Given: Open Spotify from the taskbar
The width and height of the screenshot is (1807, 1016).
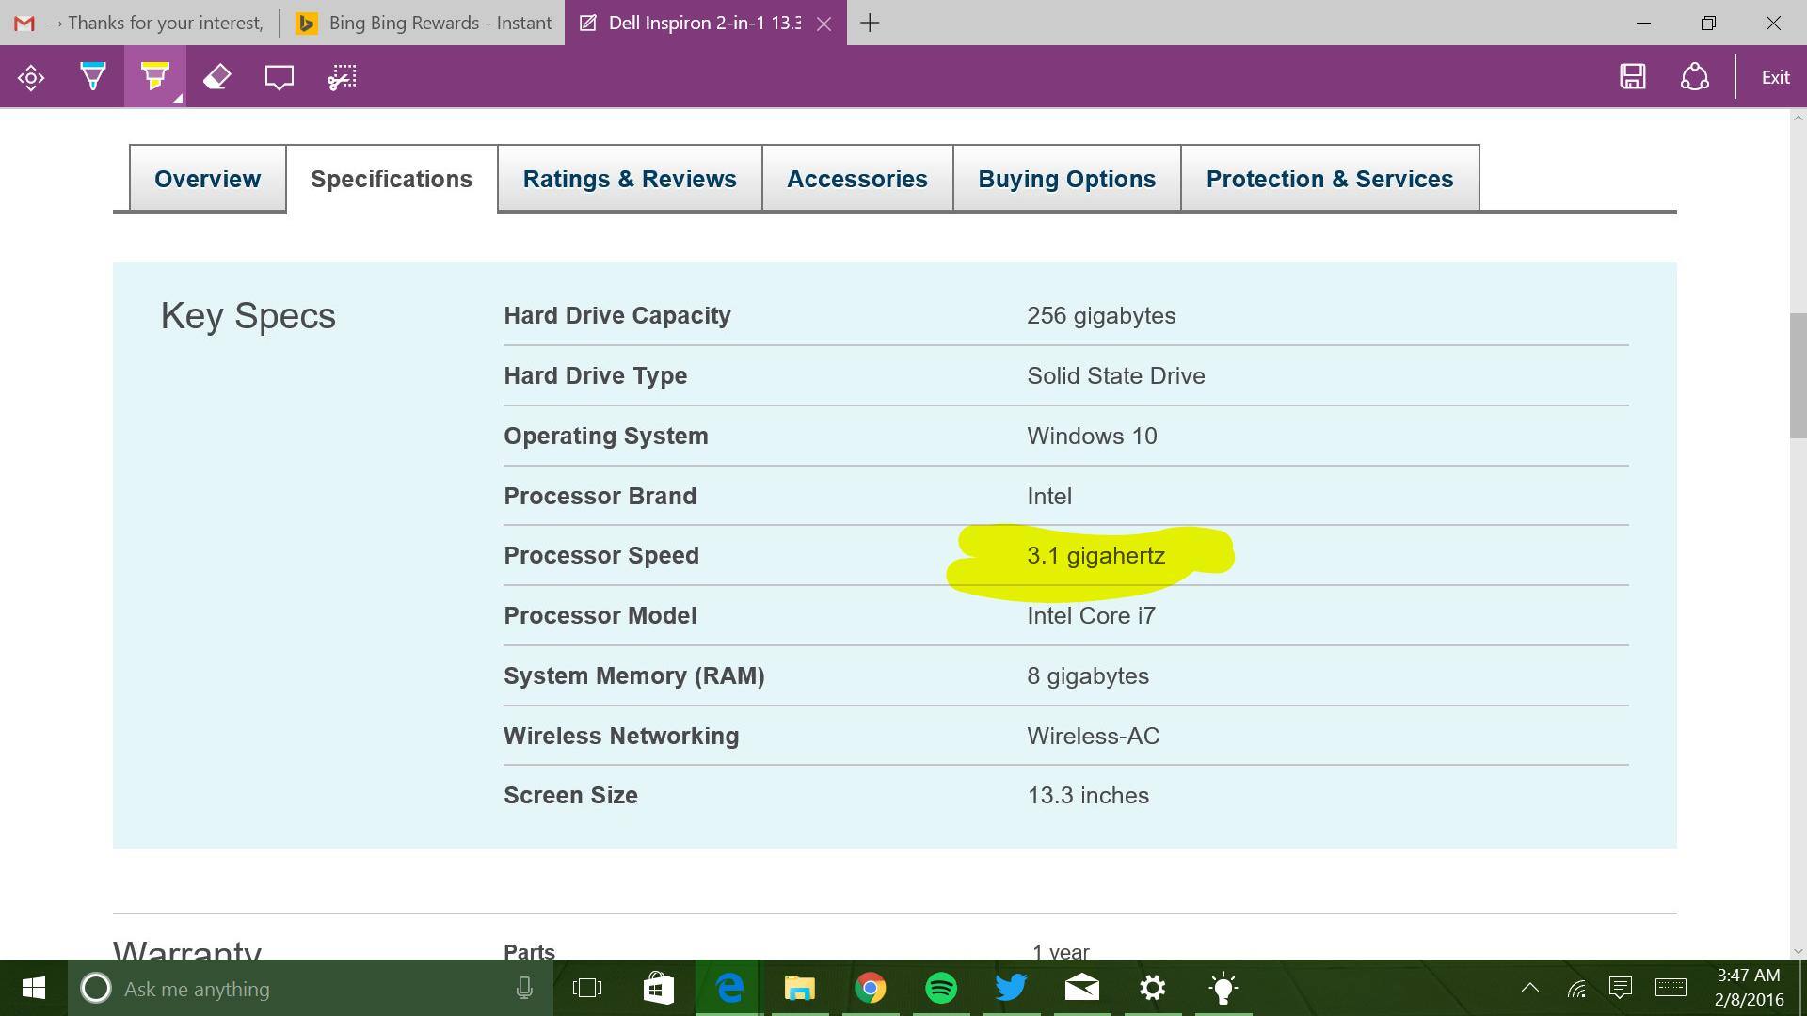Looking at the screenshot, I should (941, 988).
